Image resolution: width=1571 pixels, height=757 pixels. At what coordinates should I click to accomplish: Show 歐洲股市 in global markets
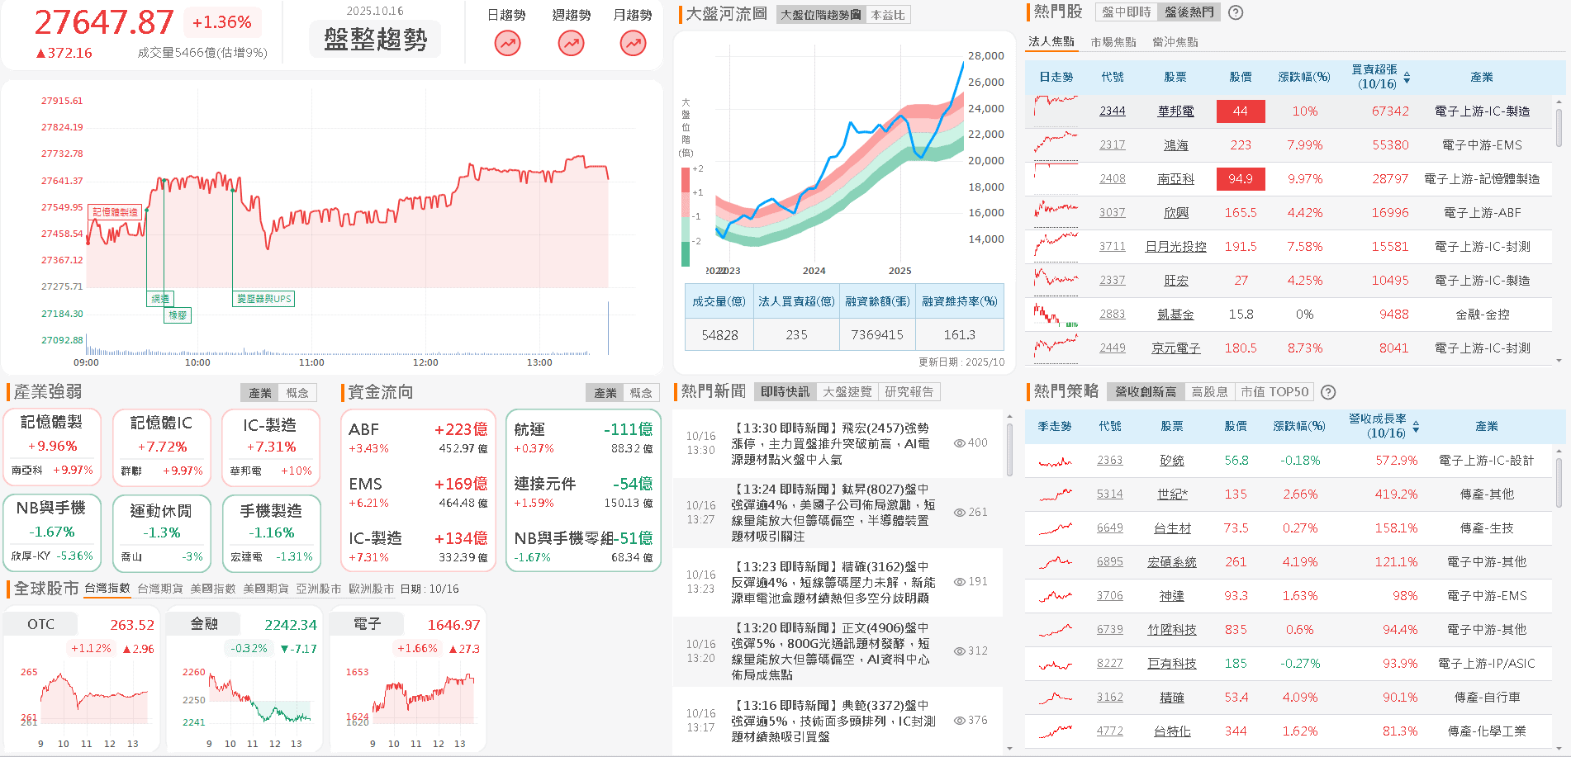[372, 589]
